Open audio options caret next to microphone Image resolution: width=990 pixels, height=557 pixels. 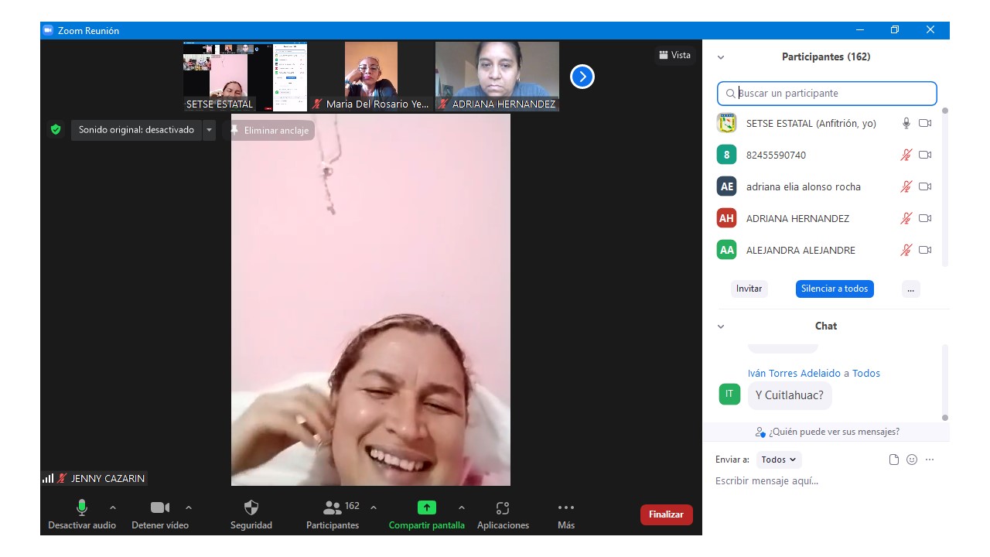click(x=113, y=507)
